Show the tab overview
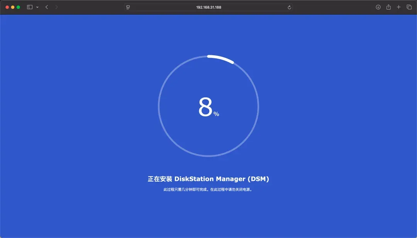 point(409,7)
